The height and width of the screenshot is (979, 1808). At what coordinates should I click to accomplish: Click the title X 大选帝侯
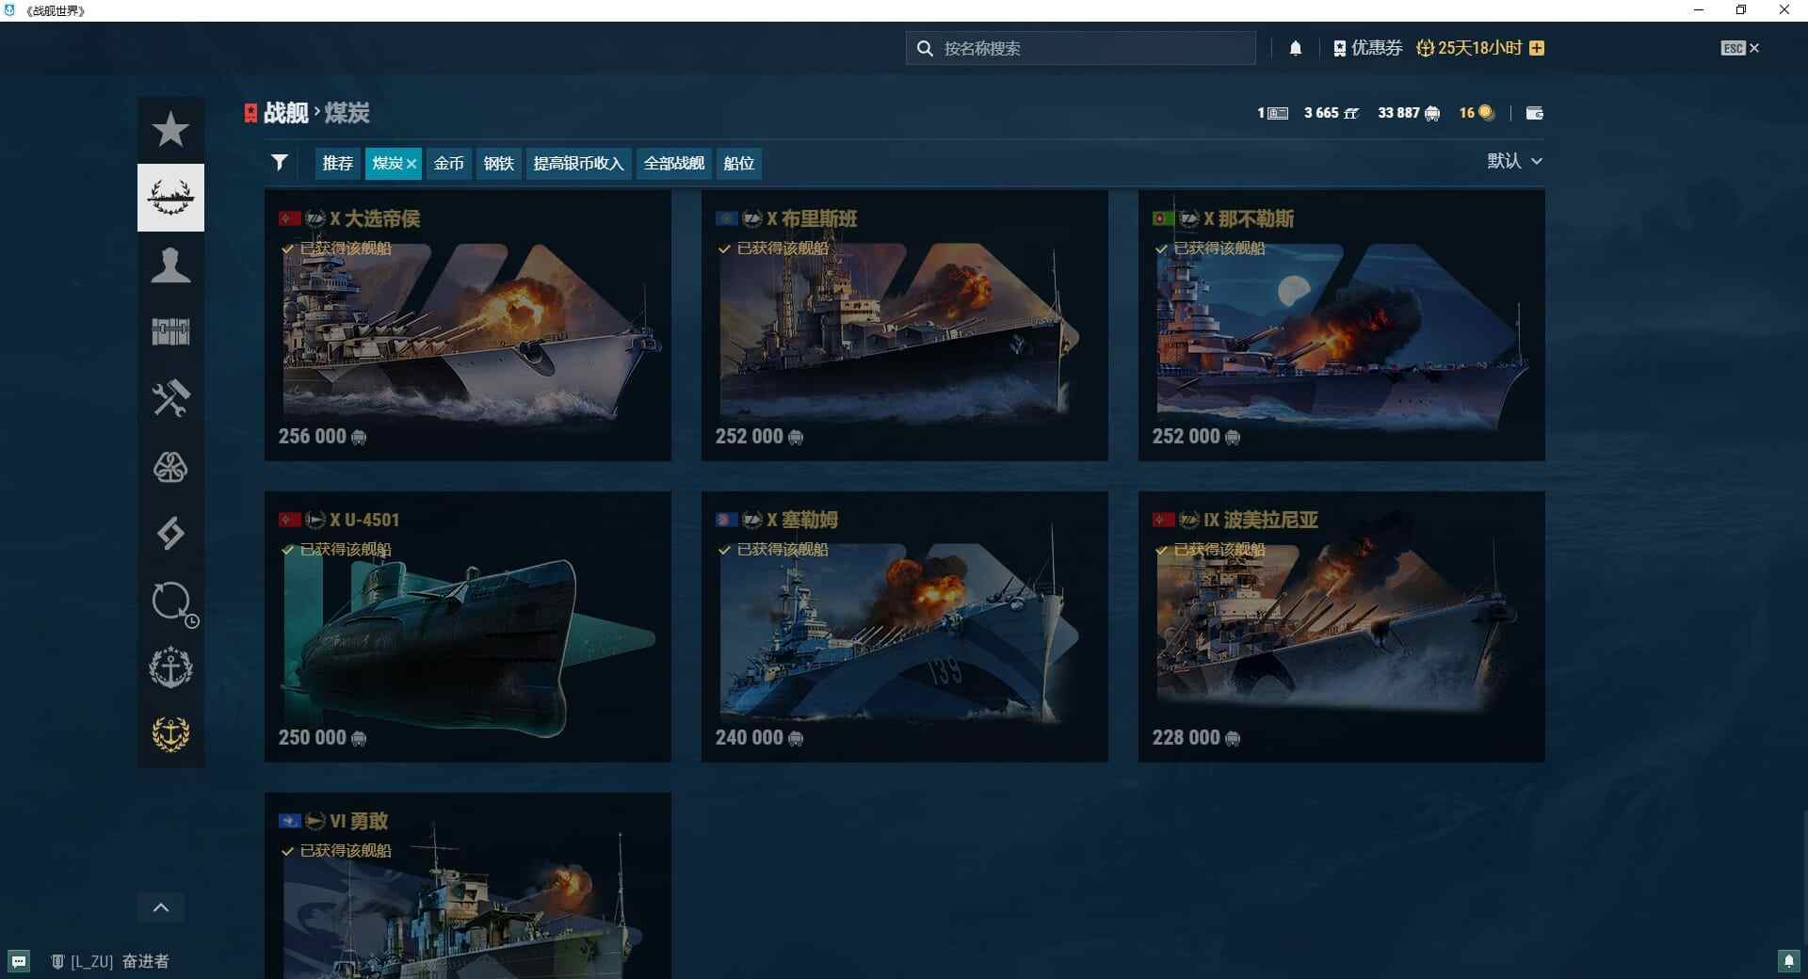pos(375,218)
